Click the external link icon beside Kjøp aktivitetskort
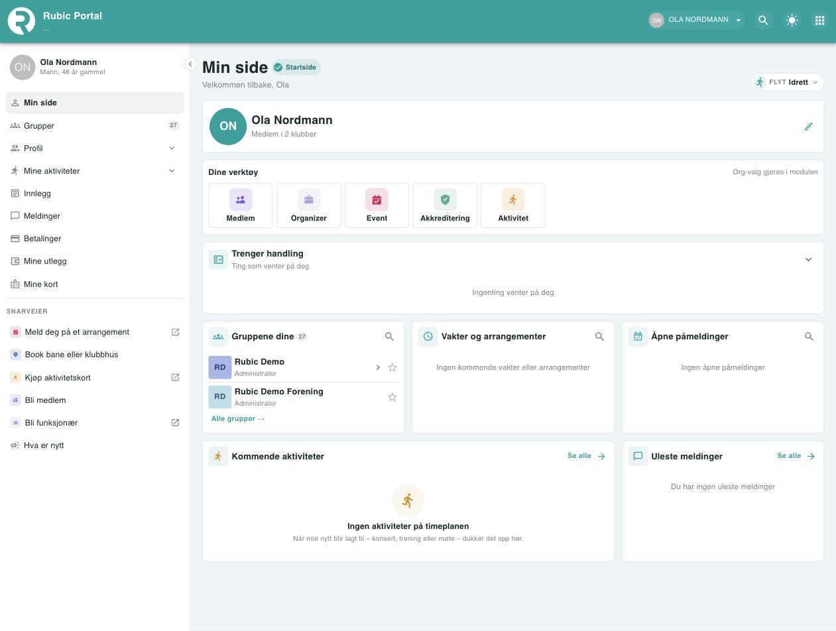 tap(175, 377)
